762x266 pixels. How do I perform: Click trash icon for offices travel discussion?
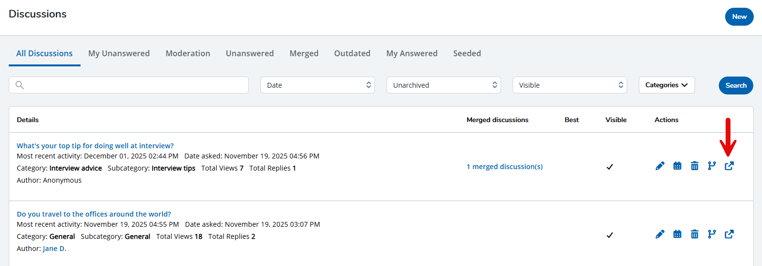[695, 235]
